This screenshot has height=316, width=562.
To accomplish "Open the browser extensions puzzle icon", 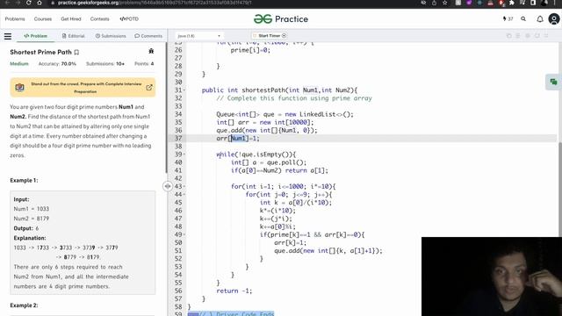I will (512, 3).
